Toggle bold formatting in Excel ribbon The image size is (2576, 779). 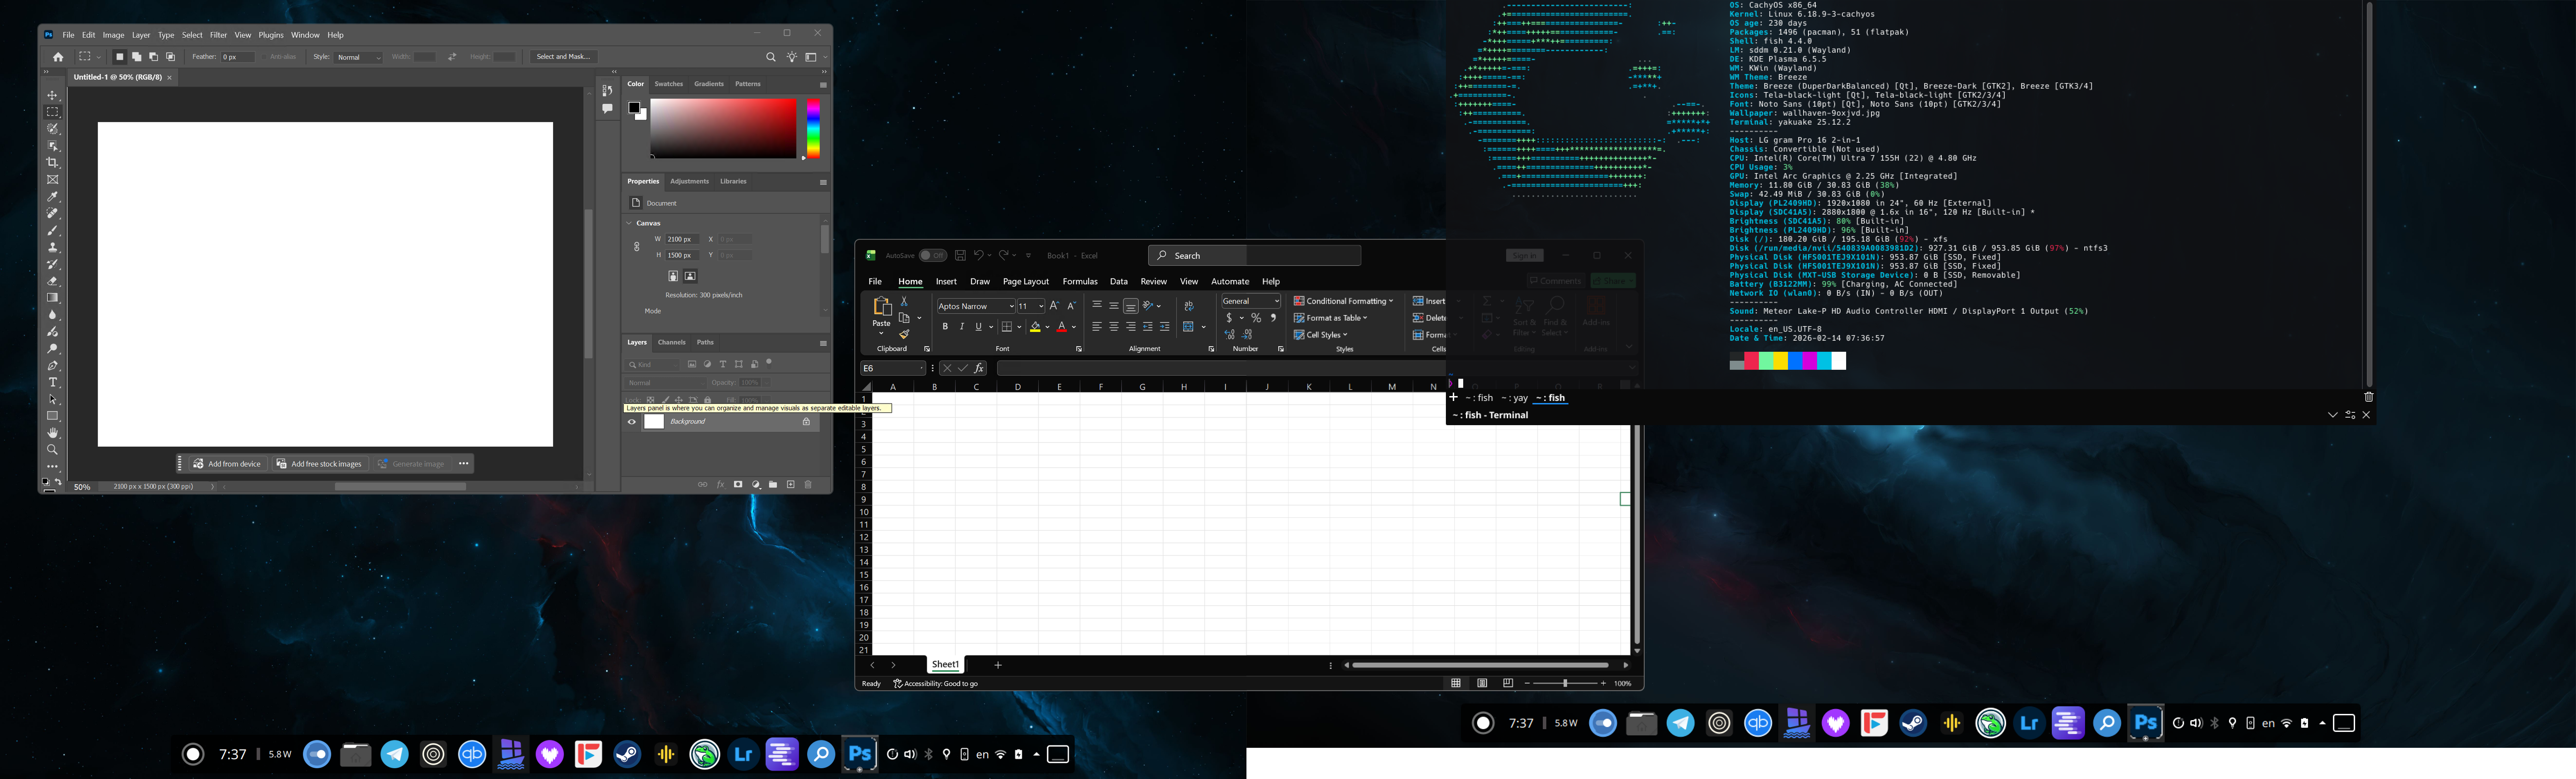945,327
